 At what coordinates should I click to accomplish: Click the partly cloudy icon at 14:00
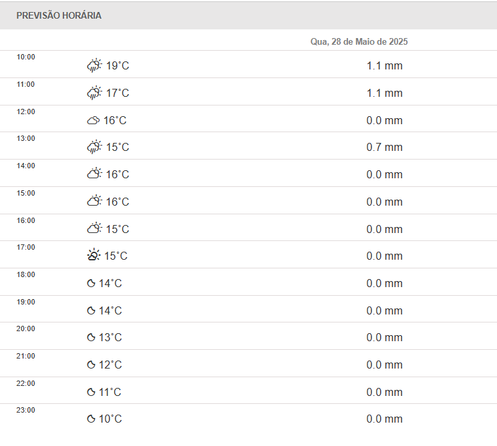click(x=94, y=174)
